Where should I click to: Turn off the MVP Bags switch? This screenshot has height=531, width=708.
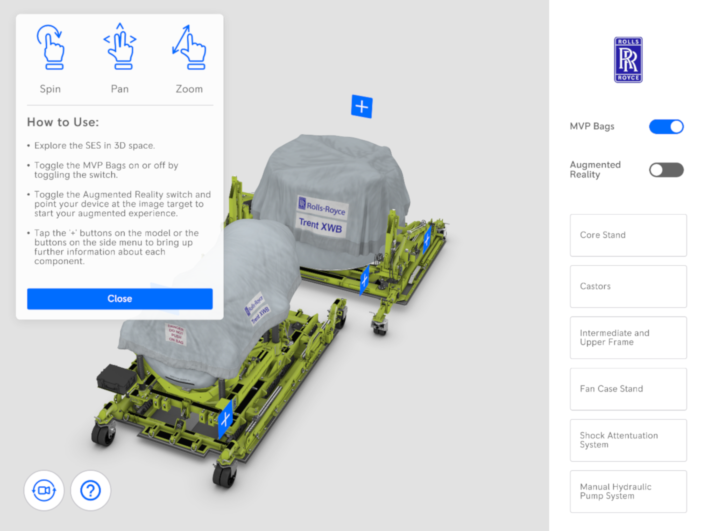pyautogui.click(x=666, y=127)
